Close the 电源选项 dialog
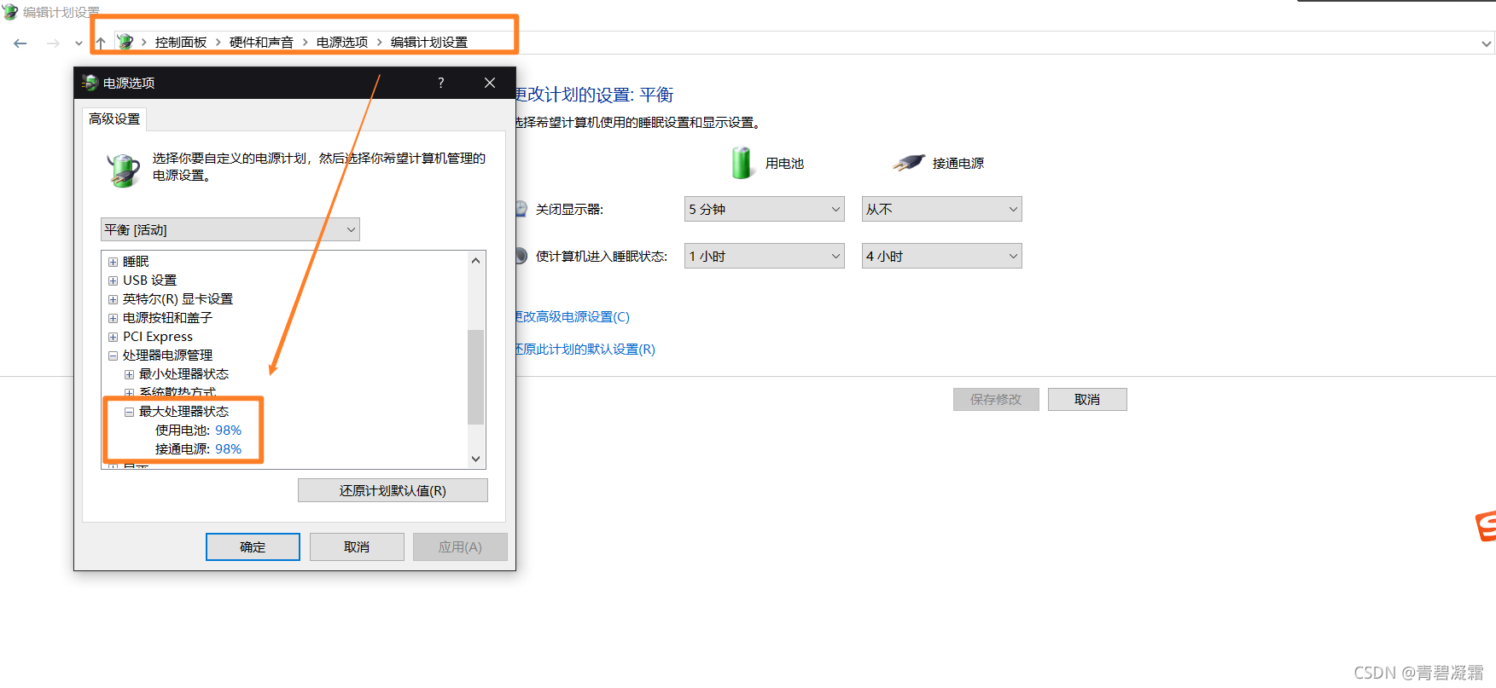The width and height of the screenshot is (1496, 688). click(x=490, y=83)
